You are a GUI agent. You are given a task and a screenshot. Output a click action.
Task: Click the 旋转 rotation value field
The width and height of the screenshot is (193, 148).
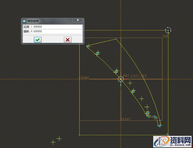click(x=56, y=31)
